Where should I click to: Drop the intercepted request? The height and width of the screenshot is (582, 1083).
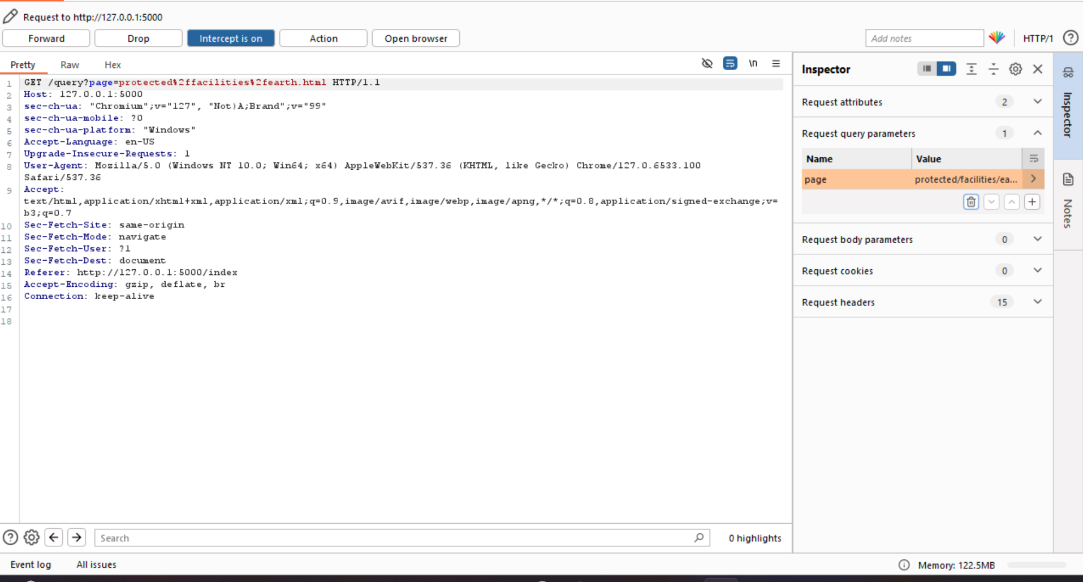pyautogui.click(x=138, y=38)
